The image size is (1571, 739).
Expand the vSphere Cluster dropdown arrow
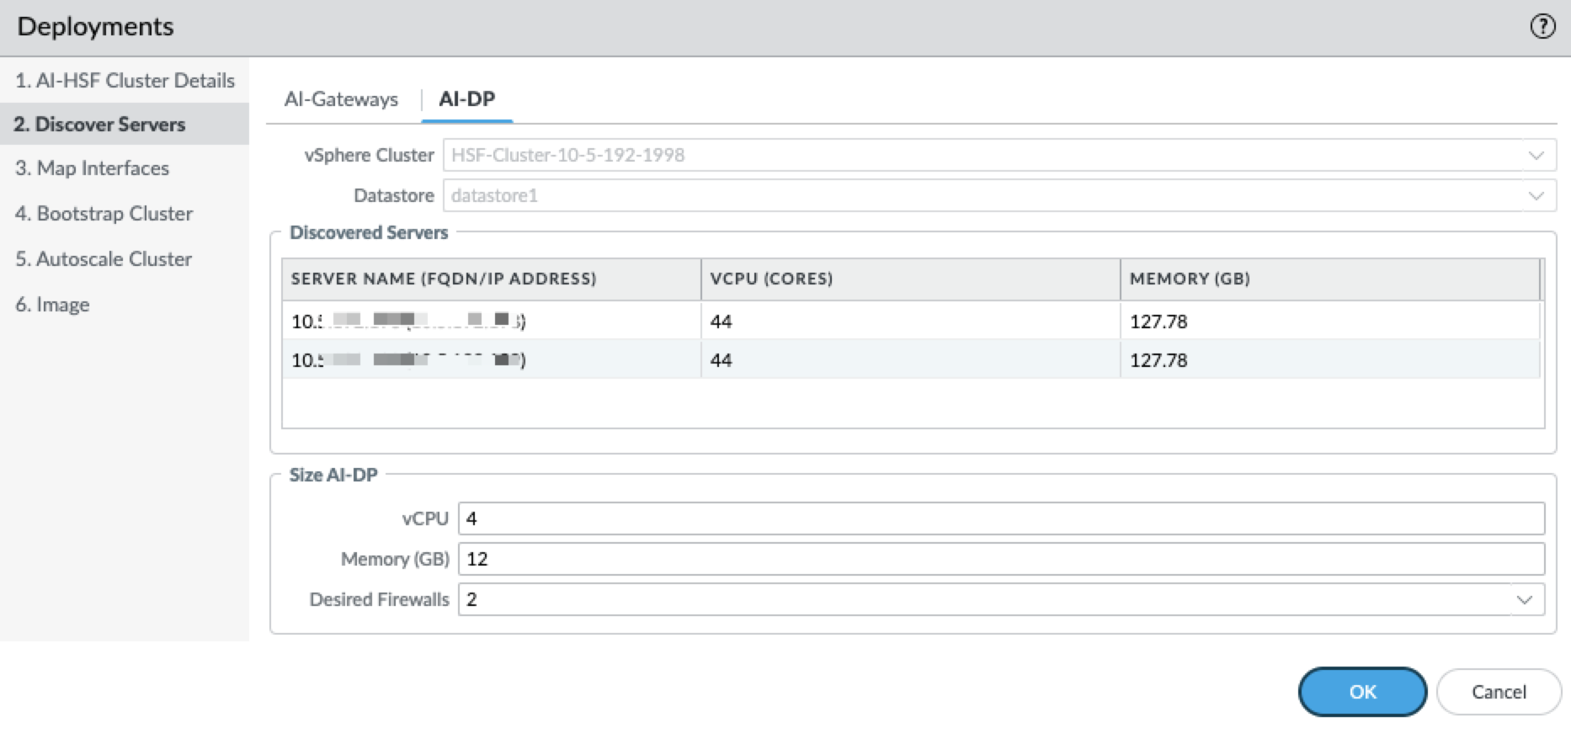click(1536, 156)
